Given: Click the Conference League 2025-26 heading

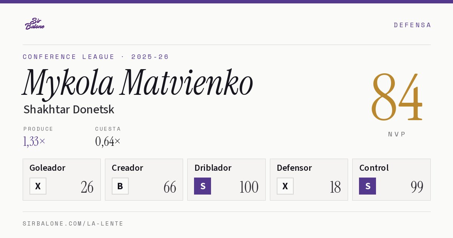Looking at the screenshot, I should [96, 57].
